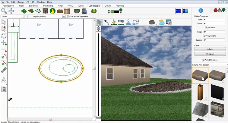The width and height of the screenshot is (228, 123).
Task: Open the Floor 1 level dropdown
Action: pos(13,17)
